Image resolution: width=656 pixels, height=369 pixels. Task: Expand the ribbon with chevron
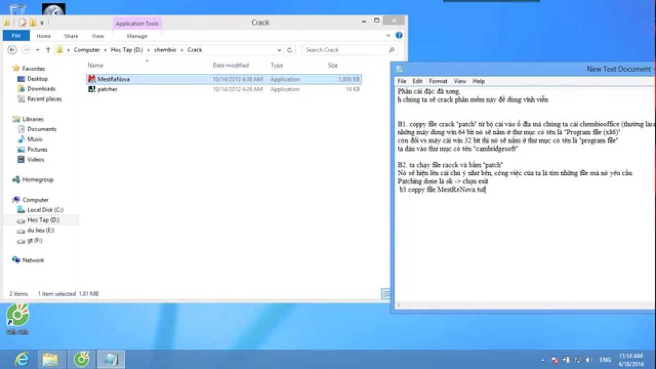pos(388,35)
